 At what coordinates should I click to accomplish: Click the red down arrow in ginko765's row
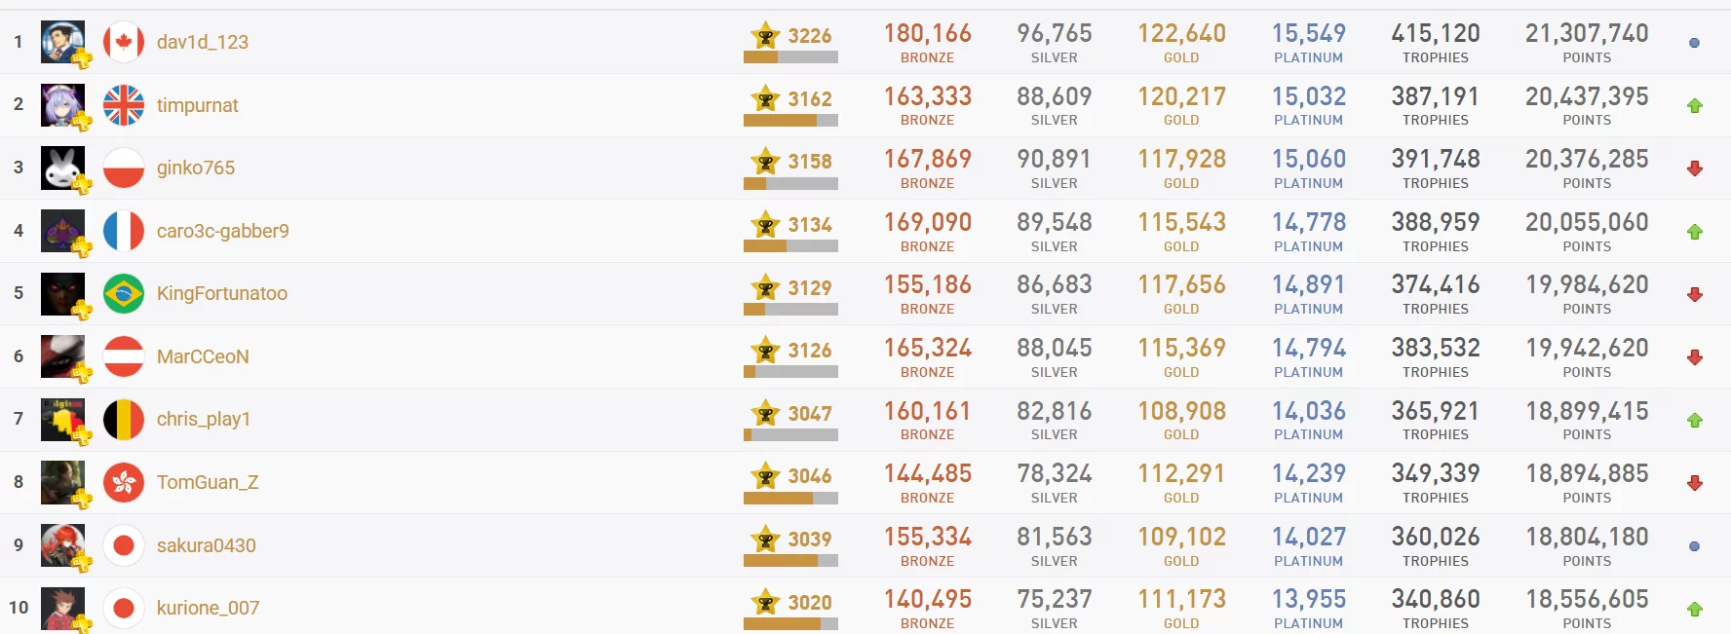[x=1695, y=168]
